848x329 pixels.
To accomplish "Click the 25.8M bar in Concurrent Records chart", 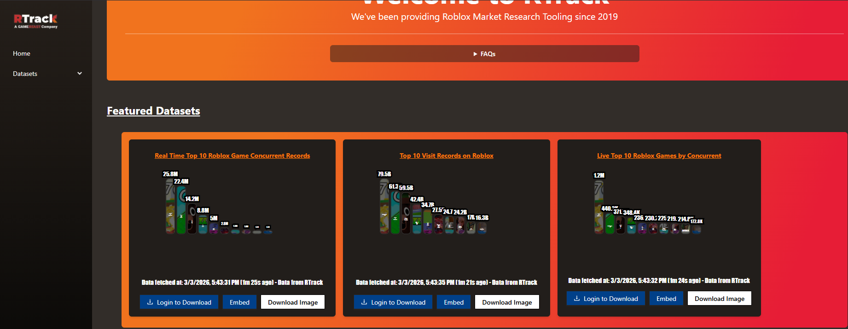I will click(x=170, y=206).
